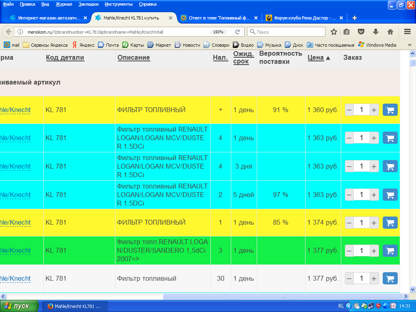Decrease quantity for the 5 дней row
Screen dimensions: 416x312
(349, 195)
